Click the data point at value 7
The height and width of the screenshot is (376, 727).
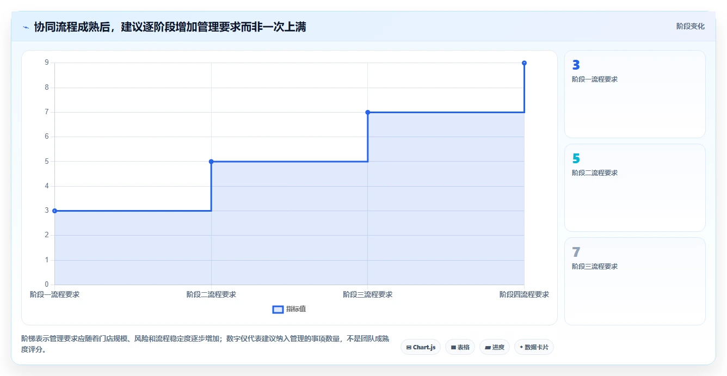click(368, 112)
